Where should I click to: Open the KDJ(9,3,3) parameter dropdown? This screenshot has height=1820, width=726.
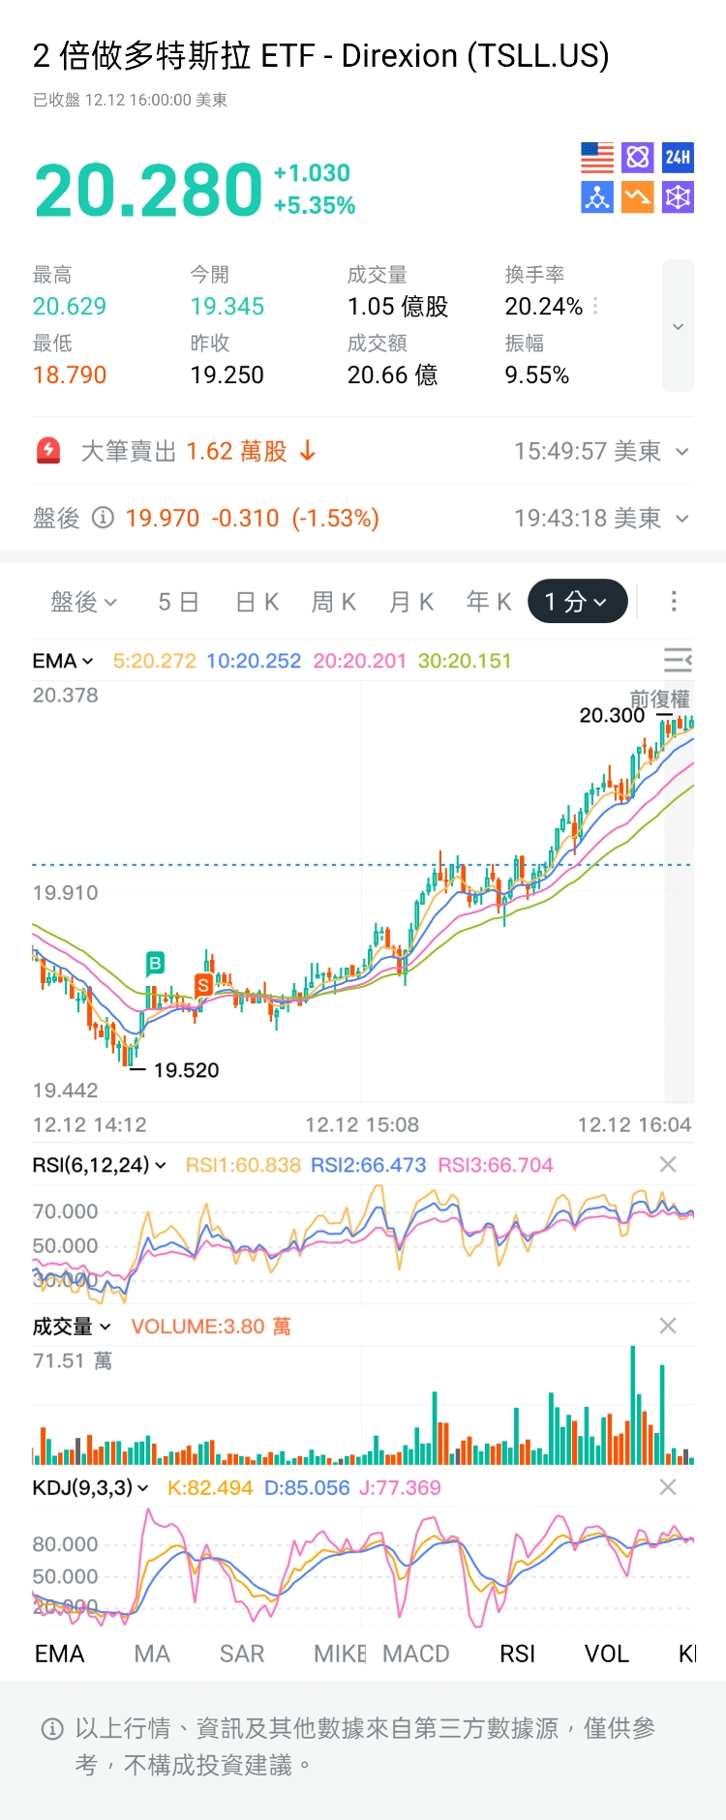pyautogui.click(x=90, y=1487)
